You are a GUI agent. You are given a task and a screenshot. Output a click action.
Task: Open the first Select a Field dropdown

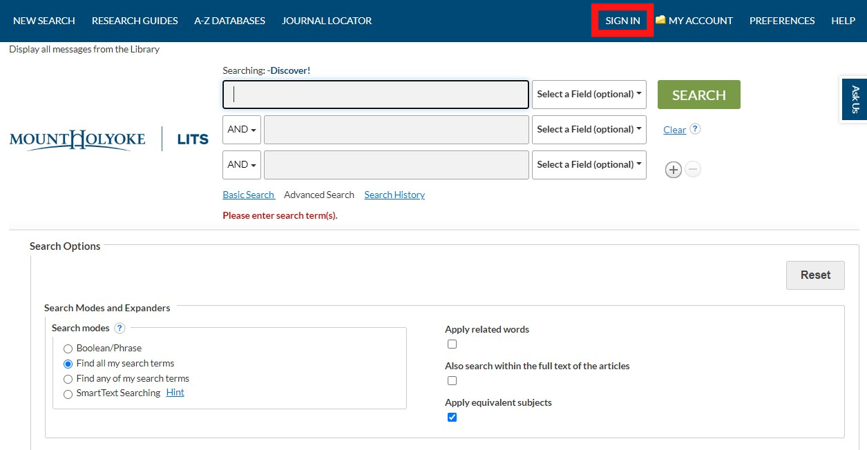pos(589,94)
